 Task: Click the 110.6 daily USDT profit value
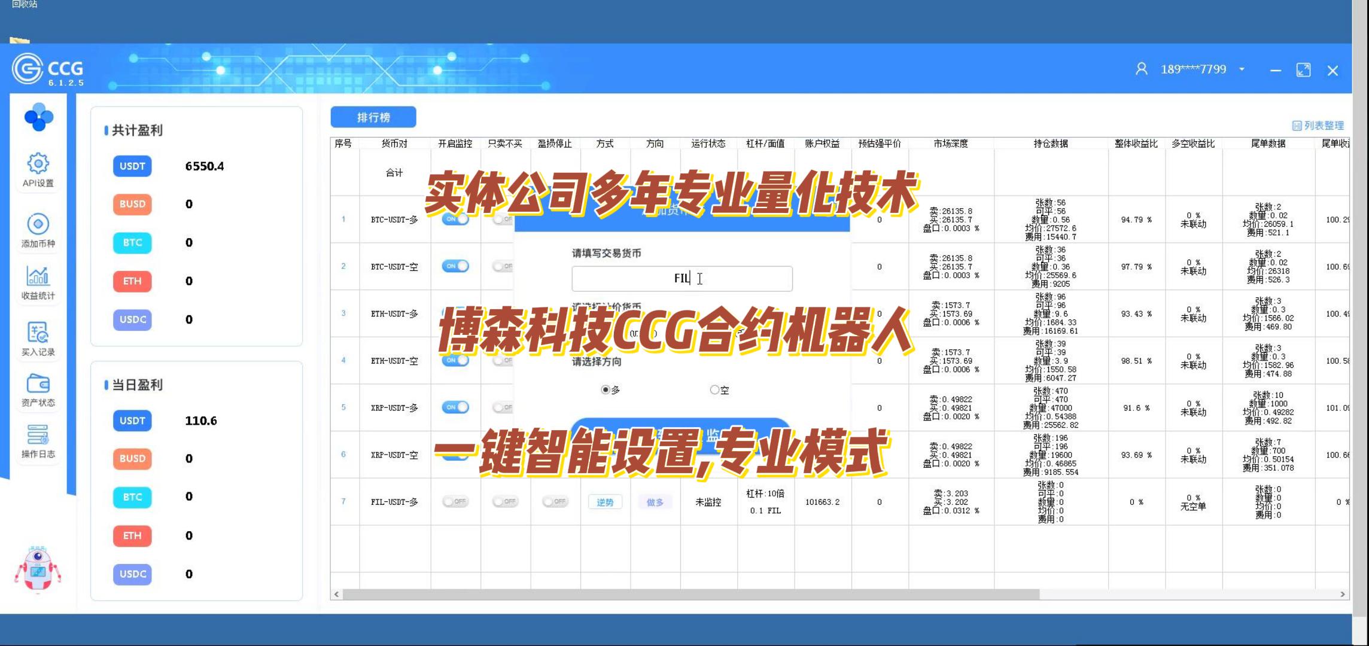[x=201, y=420]
